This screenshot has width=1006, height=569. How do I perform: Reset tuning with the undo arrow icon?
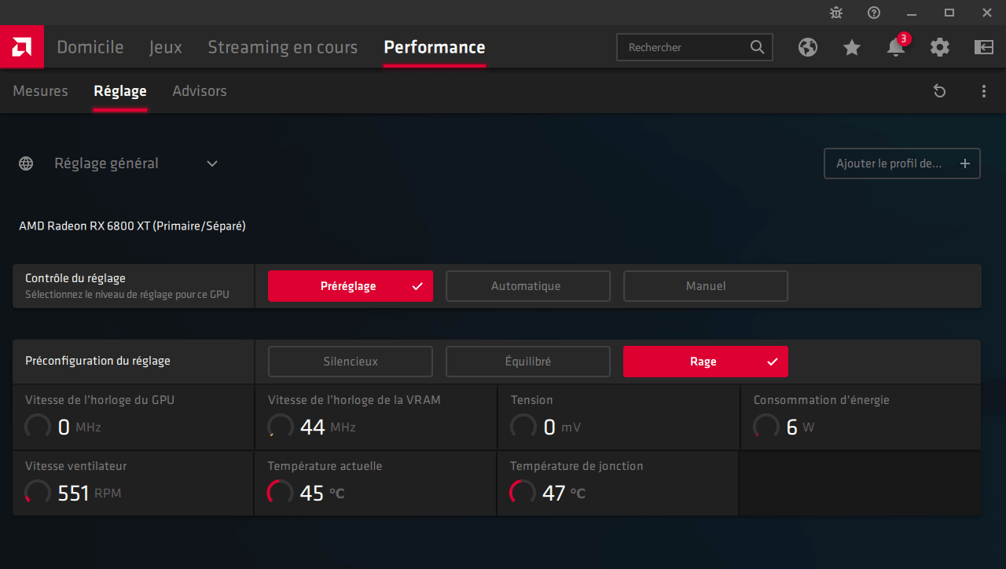click(x=939, y=91)
